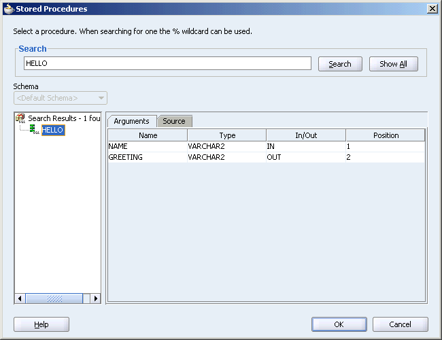Click the Stored Procedures title bar icon
The height and width of the screenshot is (340, 442).
(8, 8)
